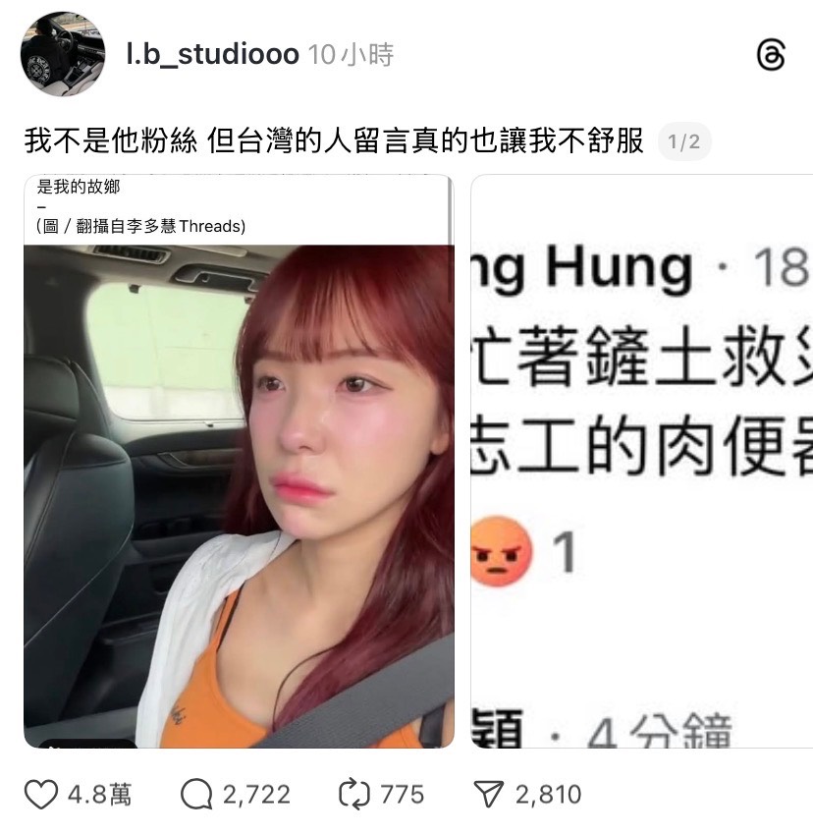
Task: View the 2,810 shares count
Action: click(x=549, y=795)
